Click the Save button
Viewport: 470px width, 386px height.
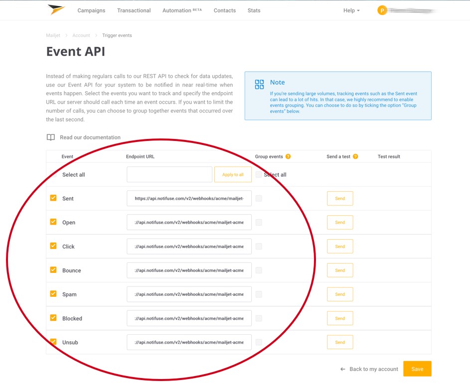point(417,369)
